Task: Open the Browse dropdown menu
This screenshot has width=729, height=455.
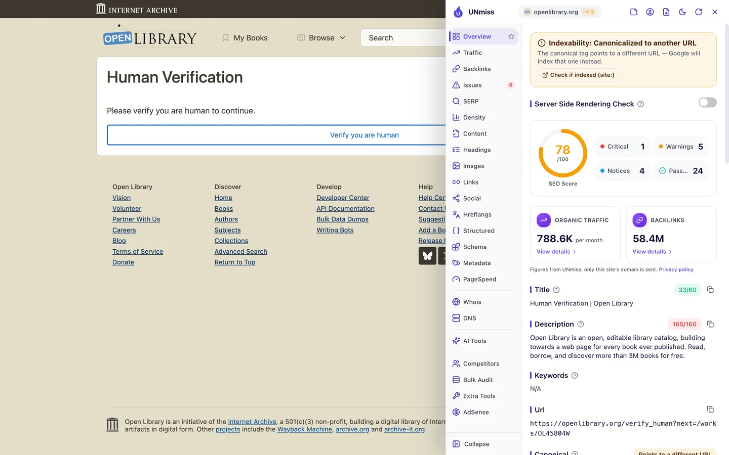Action: click(321, 38)
